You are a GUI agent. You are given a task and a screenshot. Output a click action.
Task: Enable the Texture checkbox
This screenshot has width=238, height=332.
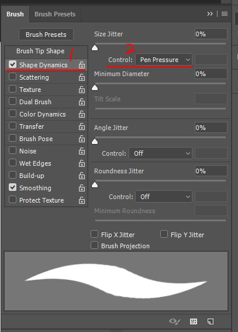click(x=12, y=89)
